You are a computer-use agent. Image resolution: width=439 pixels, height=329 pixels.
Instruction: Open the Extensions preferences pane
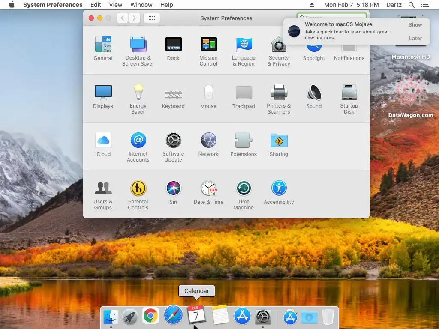tap(244, 144)
